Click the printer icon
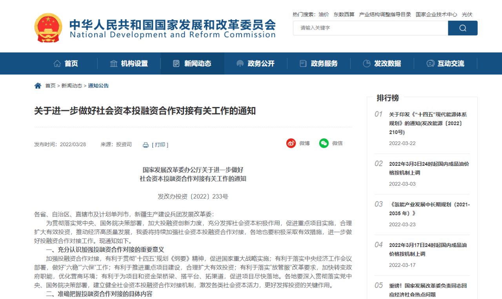This screenshot has width=502, height=299. (146, 145)
